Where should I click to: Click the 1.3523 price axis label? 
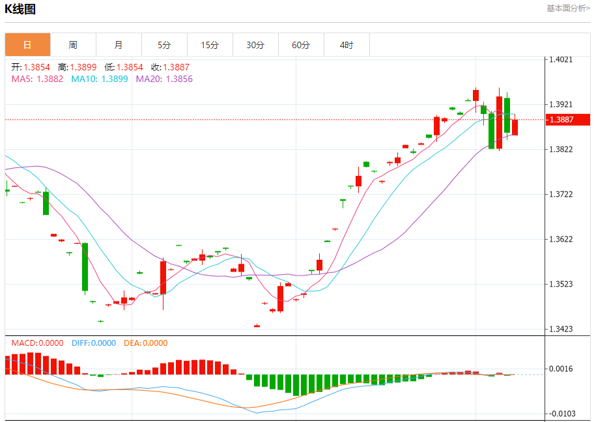[561, 284]
